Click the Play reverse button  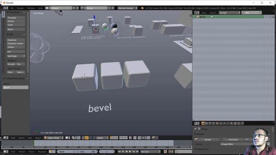point(126,152)
